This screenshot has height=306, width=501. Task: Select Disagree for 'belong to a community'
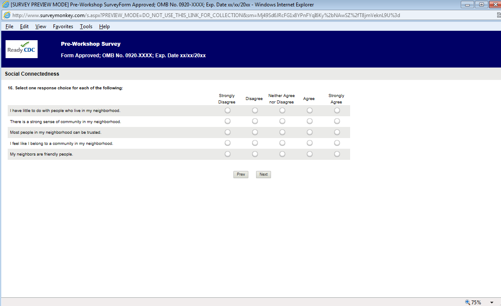255,143
